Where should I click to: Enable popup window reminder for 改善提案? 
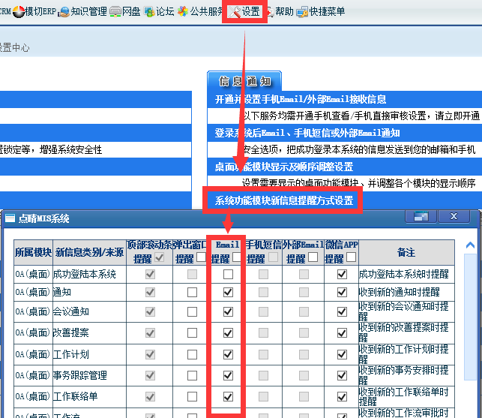pyautogui.click(x=190, y=332)
